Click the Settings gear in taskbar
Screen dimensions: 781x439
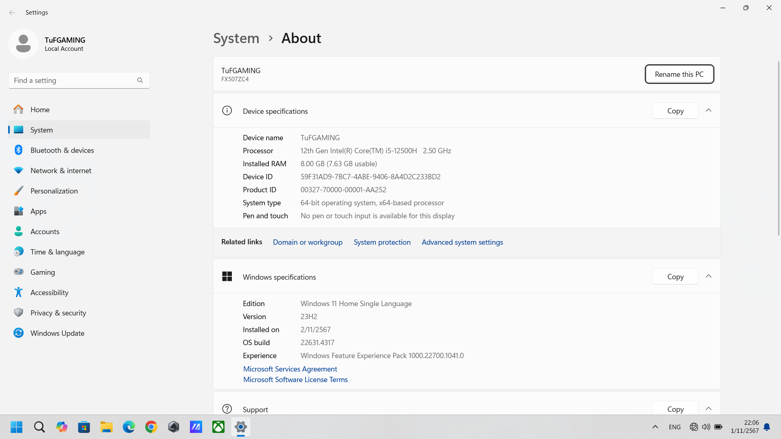click(240, 427)
